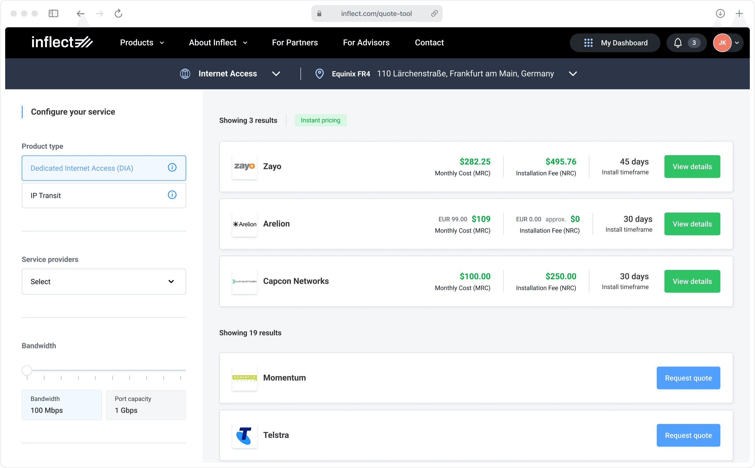The image size is (755, 468).
Task: Open the Service providers Select dropdown
Action: point(104,281)
